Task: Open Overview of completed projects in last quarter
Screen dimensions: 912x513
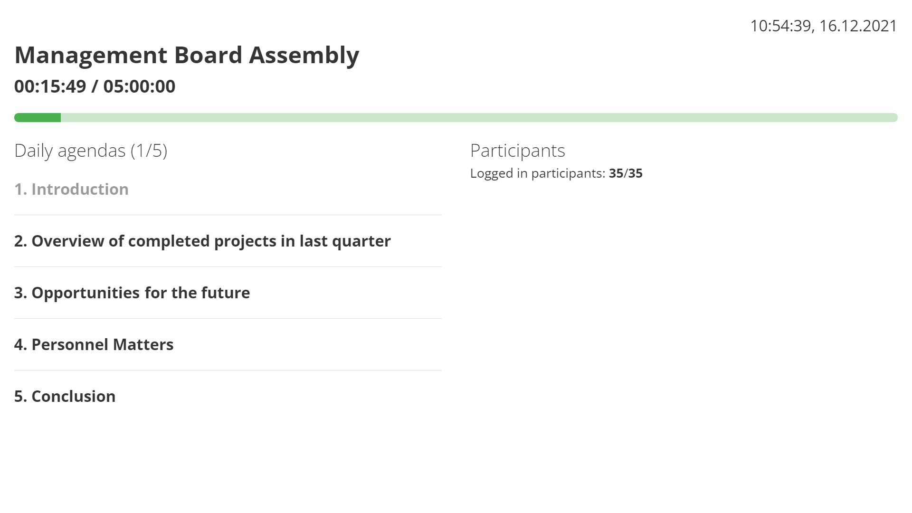Action: [202, 241]
